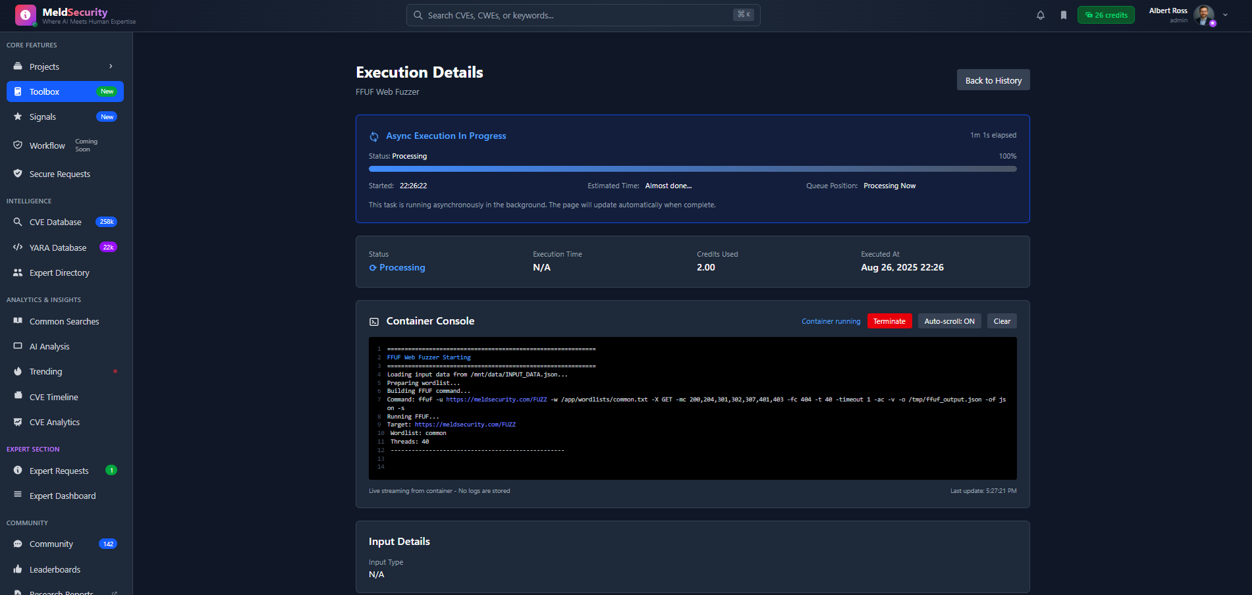Open the bookmarks icon in header
The height and width of the screenshot is (595, 1252).
pos(1064,15)
